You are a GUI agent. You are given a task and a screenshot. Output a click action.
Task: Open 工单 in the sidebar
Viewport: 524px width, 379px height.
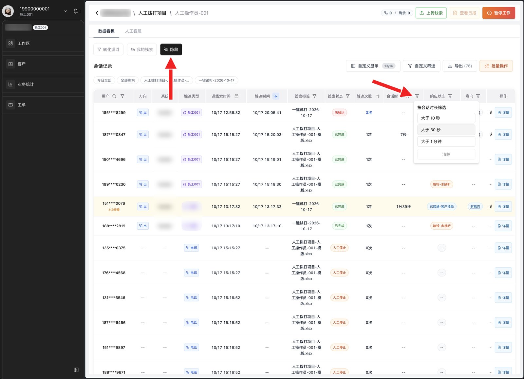43,105
